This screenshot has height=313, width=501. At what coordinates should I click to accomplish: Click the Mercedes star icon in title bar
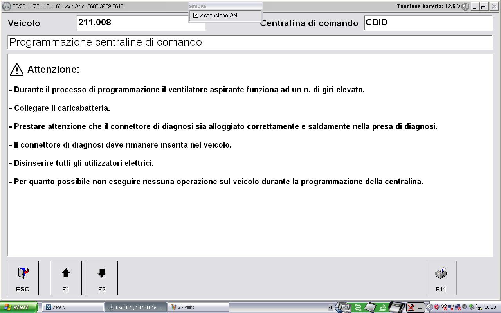tap(7, 6)
